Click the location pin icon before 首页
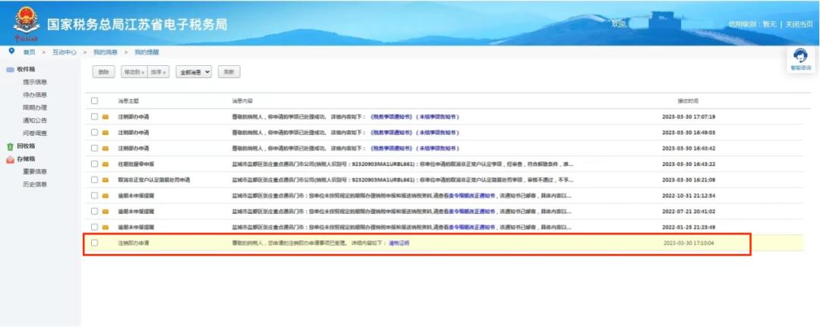Image resolution: width=820 pixels, height=327 pixels. coord(11,51)
